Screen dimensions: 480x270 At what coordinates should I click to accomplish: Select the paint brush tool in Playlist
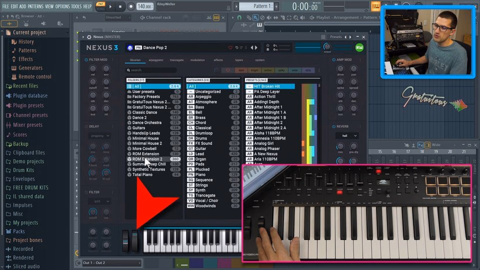pyautogui.click(x=256, y=17)
